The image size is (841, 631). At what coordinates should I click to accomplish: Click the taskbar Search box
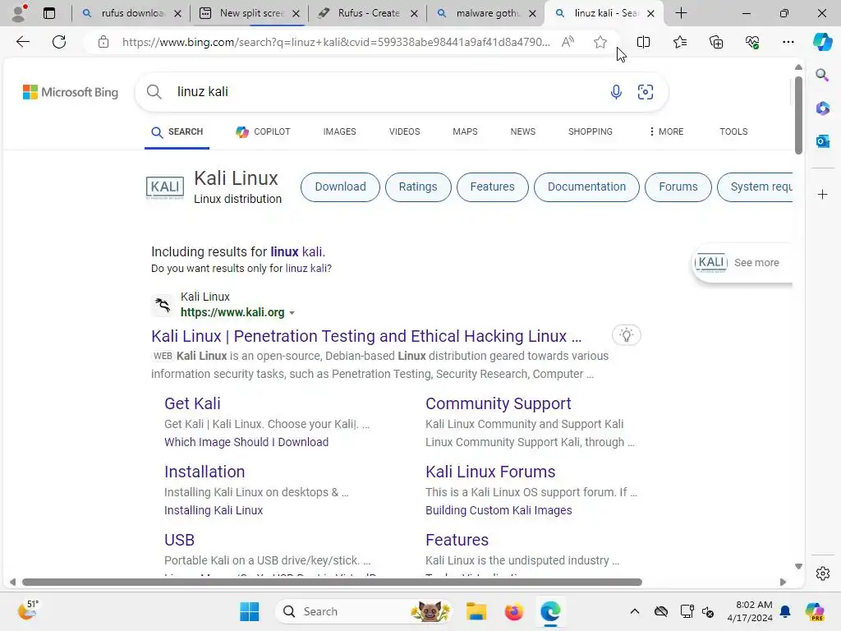(363, 611)
